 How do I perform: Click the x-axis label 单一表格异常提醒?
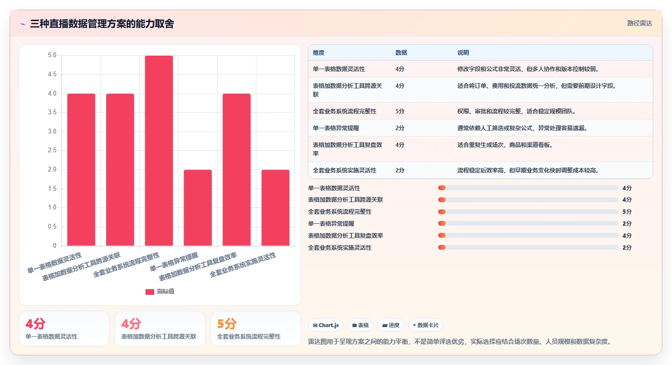pos(174,262)
